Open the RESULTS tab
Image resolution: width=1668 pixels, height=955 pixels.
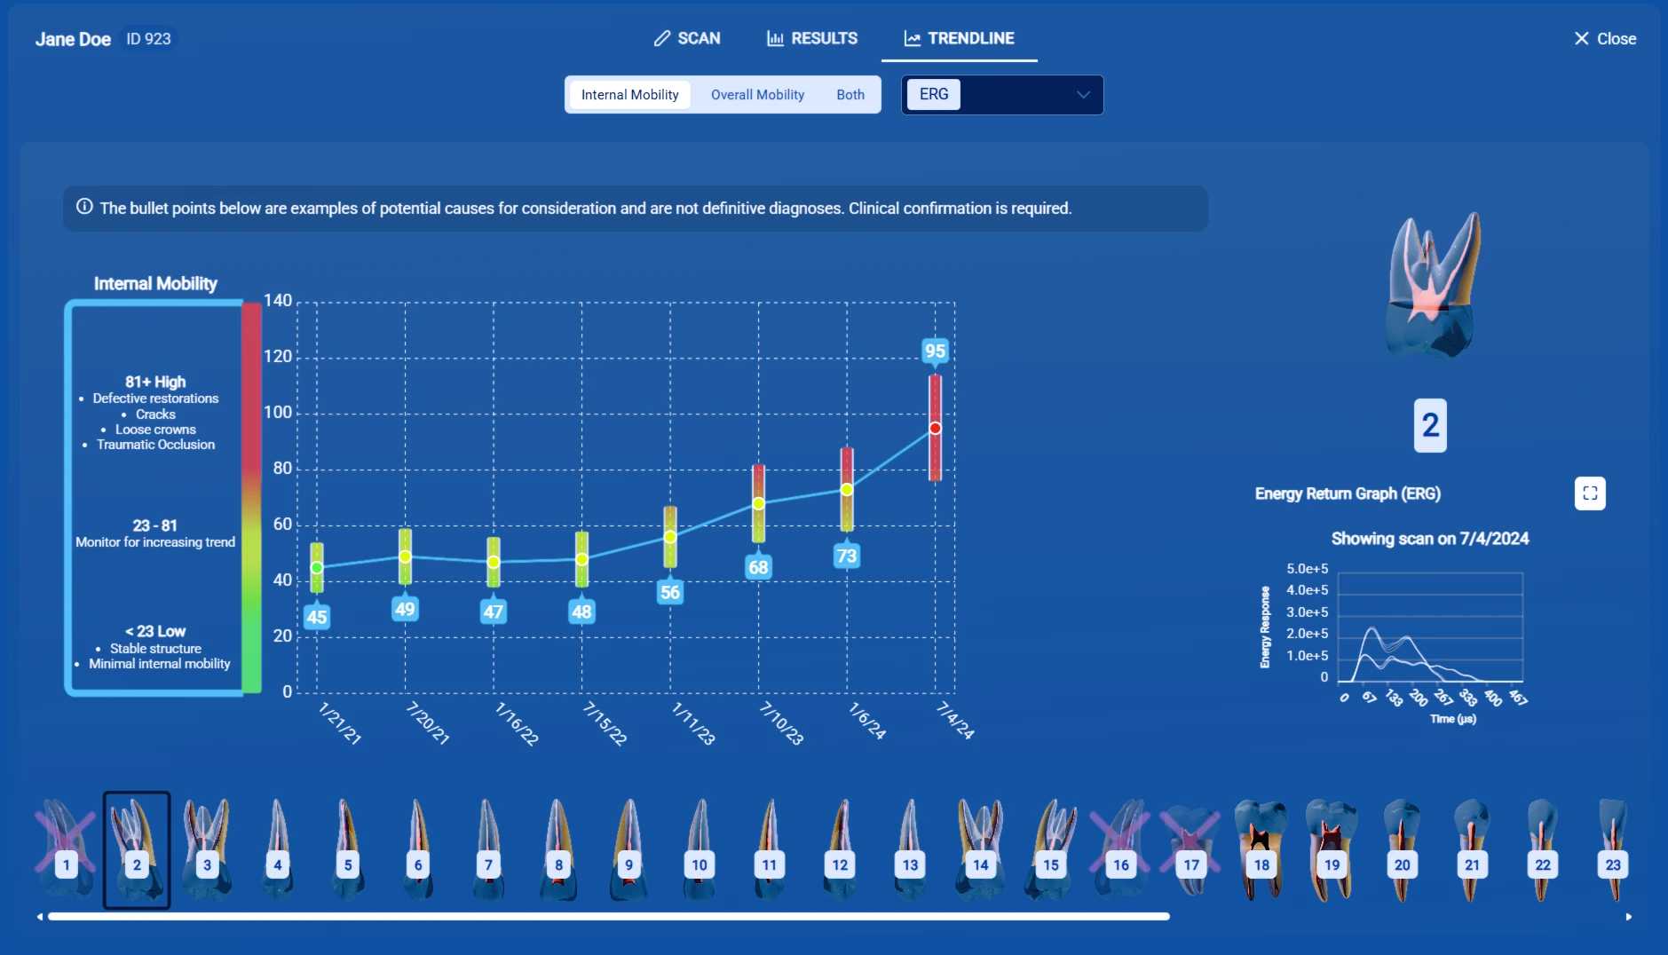point(812,38)
